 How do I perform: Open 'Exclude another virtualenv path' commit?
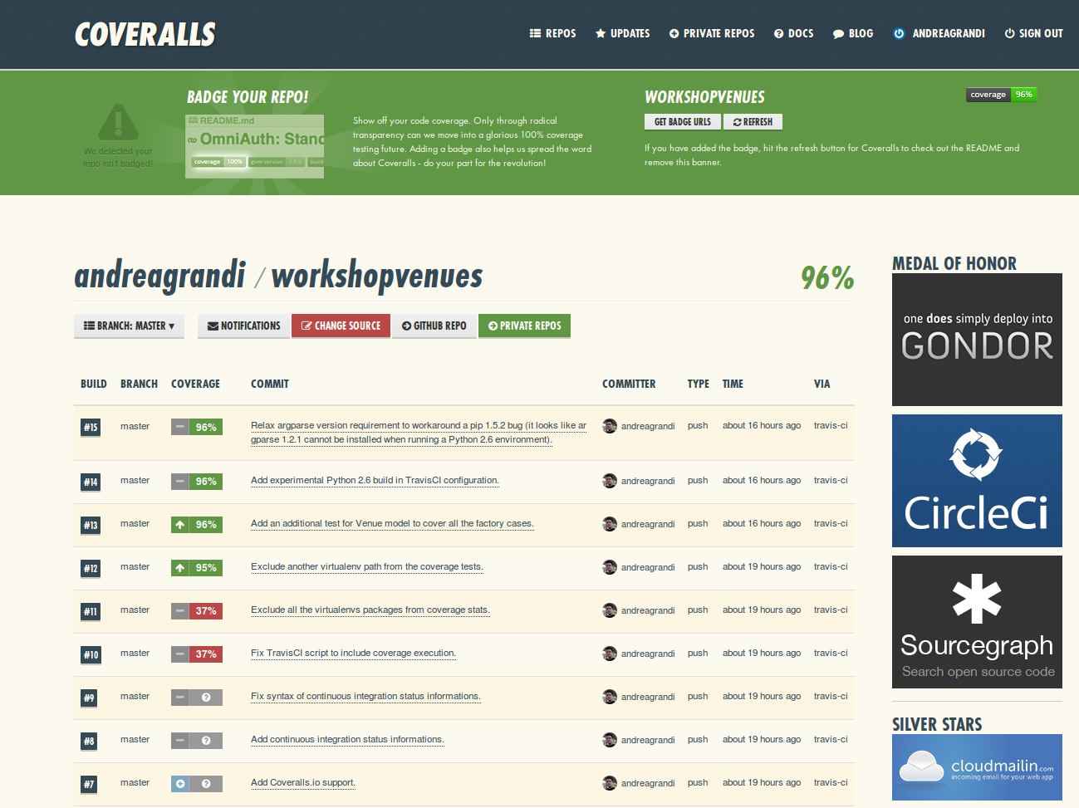click(367, 567)
